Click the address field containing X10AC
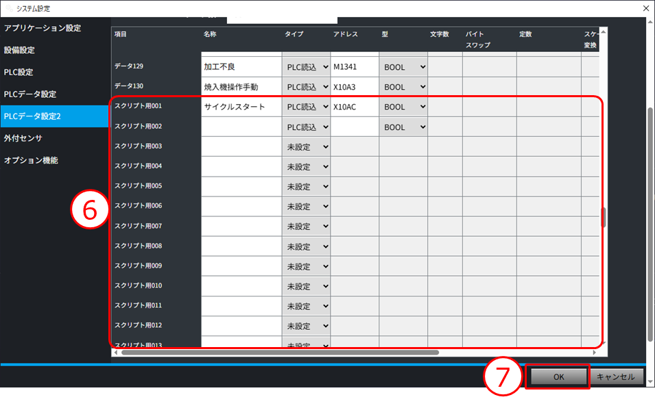The height and width of the screenshot is (408, 655). coord(355,107)
